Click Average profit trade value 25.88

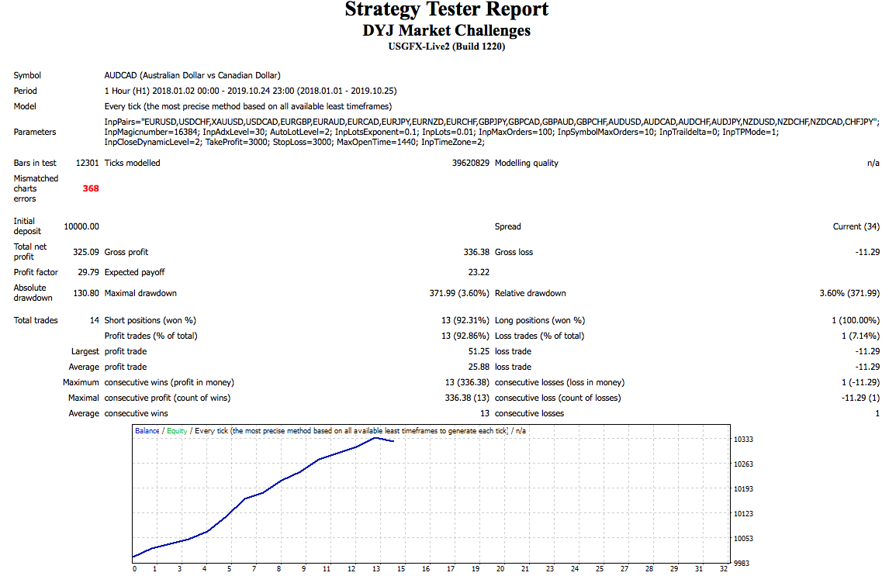(479, 367)
